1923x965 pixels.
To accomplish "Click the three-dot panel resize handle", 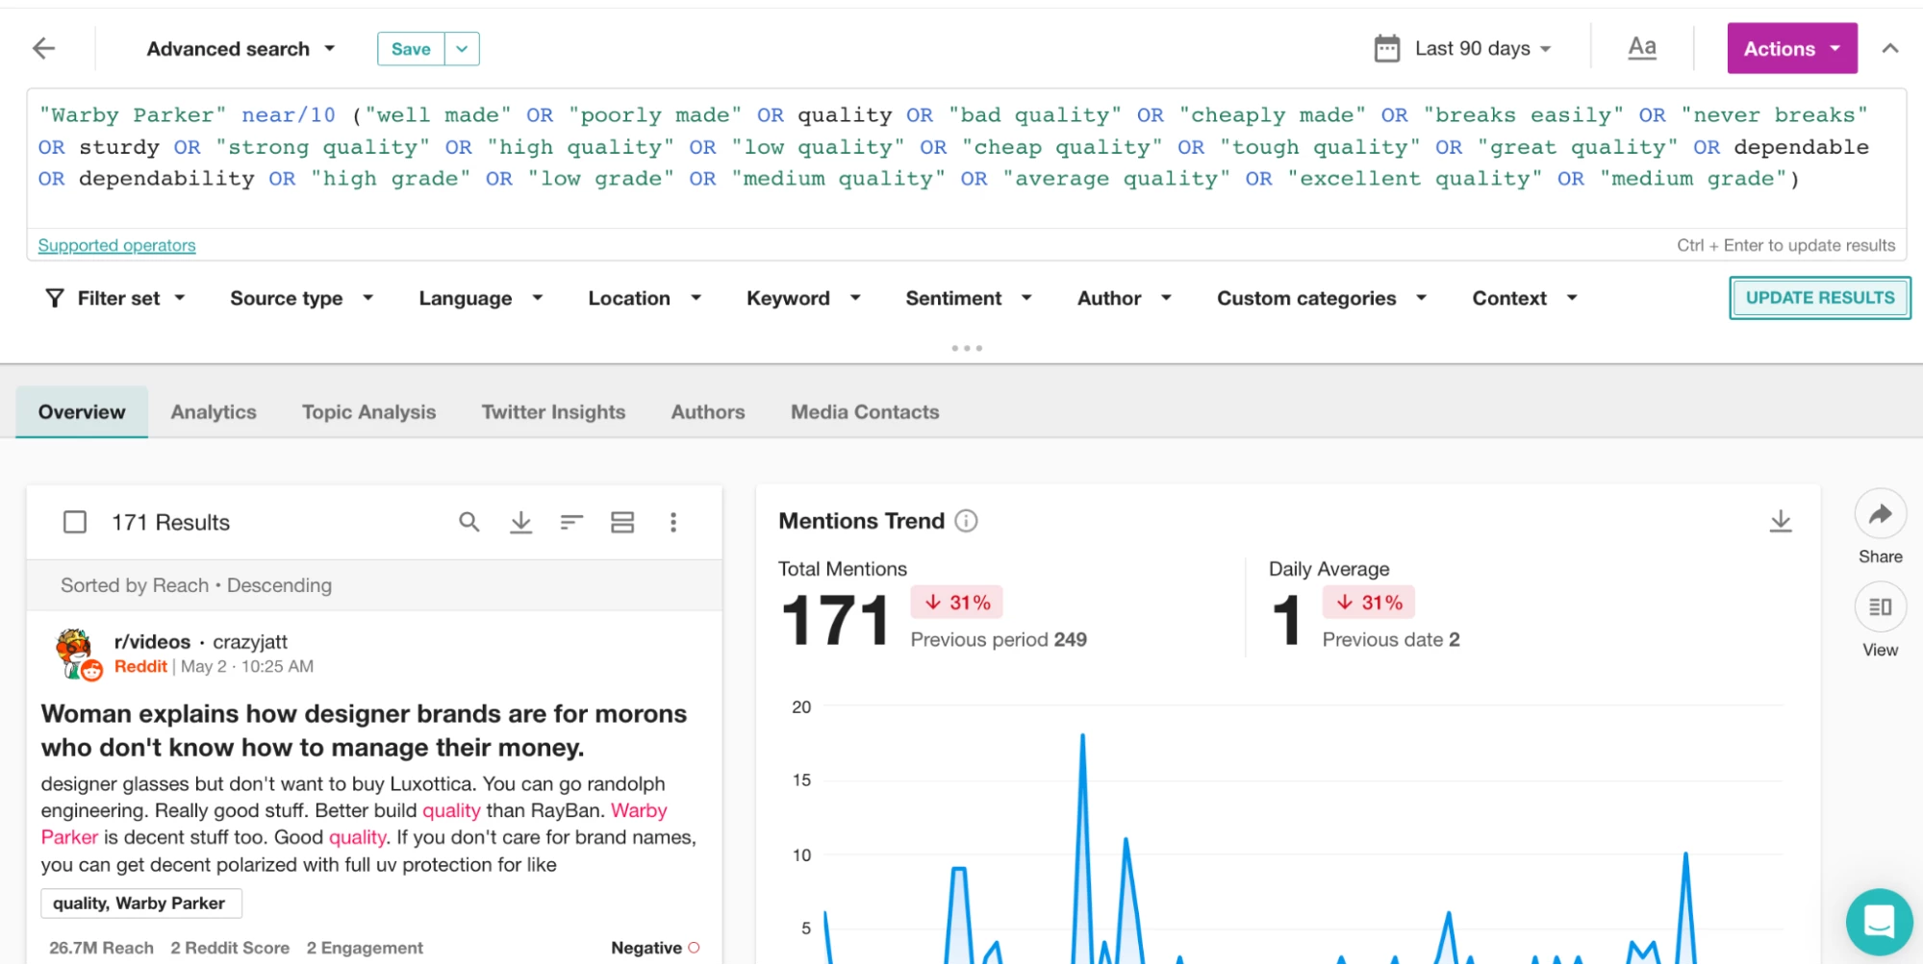I will (x=967, y=348).
